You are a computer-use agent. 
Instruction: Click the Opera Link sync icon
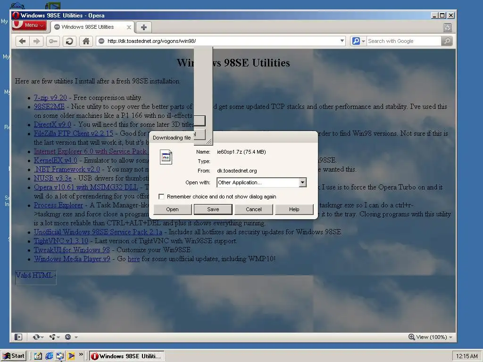(x=36, y=337)
